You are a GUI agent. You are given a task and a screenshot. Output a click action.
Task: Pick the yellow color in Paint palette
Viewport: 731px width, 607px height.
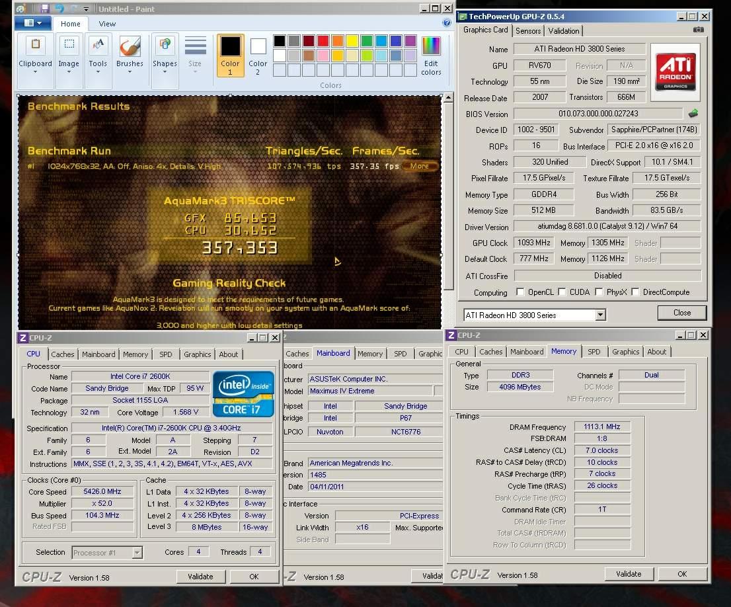point(352,40)
